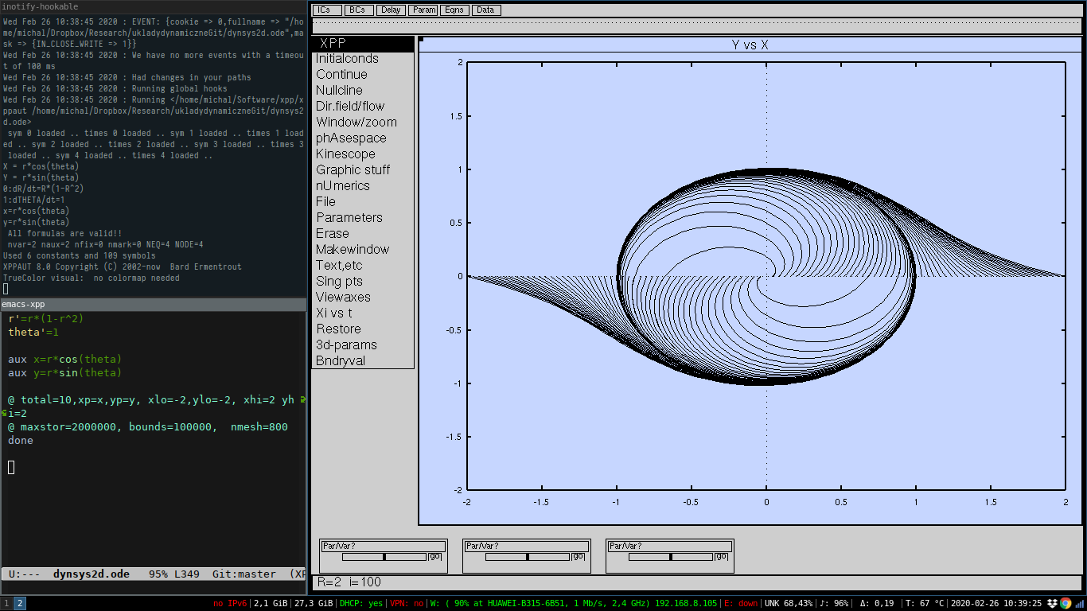Select Bndryval menu entry

(363, 361)
